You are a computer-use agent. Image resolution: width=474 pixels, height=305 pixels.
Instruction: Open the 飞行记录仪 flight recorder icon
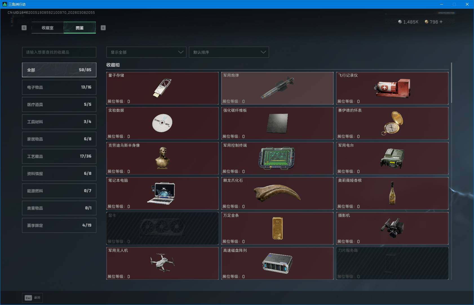(392, 88)
